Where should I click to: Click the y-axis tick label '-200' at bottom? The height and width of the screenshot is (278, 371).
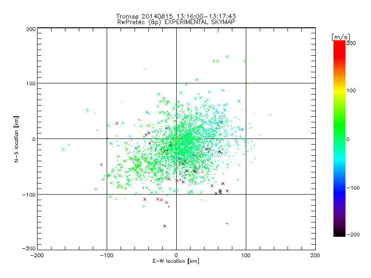(29, 248)
